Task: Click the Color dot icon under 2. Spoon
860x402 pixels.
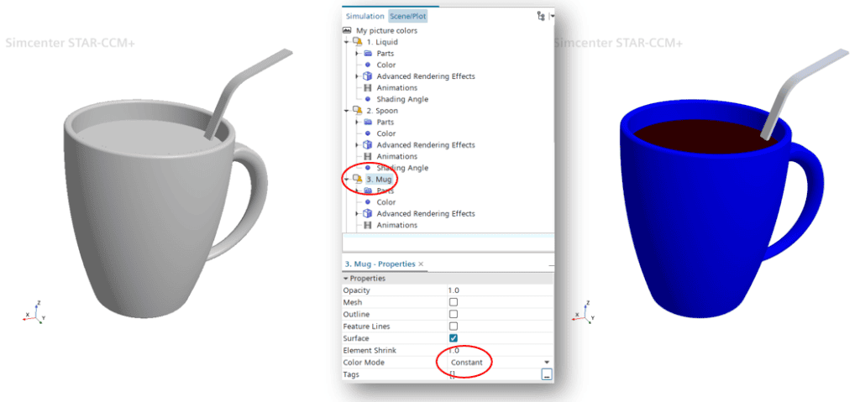Action: pos(368,133)
